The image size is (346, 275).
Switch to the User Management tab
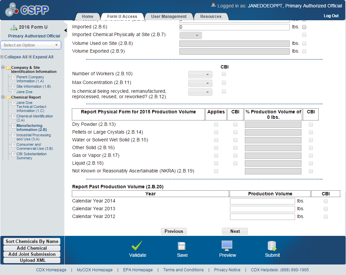coord(169,17)
